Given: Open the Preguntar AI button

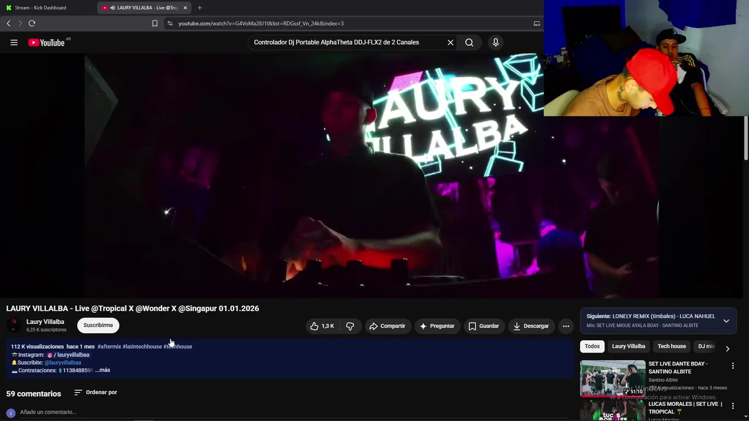Looking at the screenshot, I should point(437,326).
